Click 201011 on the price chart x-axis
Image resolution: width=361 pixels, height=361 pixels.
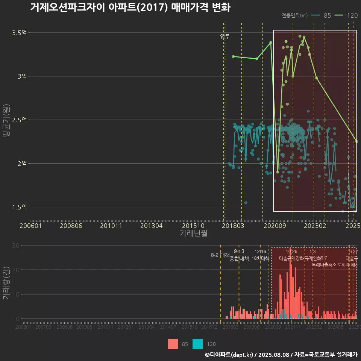coord(111,226)
